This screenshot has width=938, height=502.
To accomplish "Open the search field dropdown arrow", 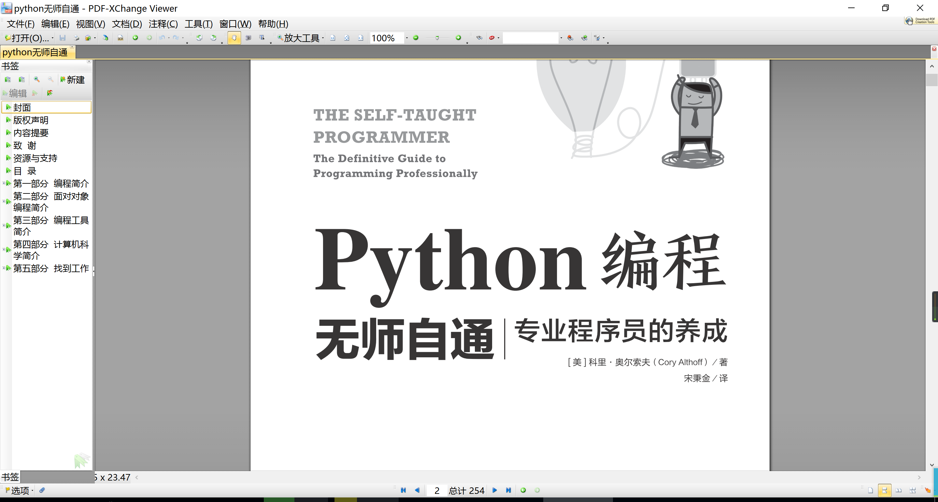I will tap(561, 38).
